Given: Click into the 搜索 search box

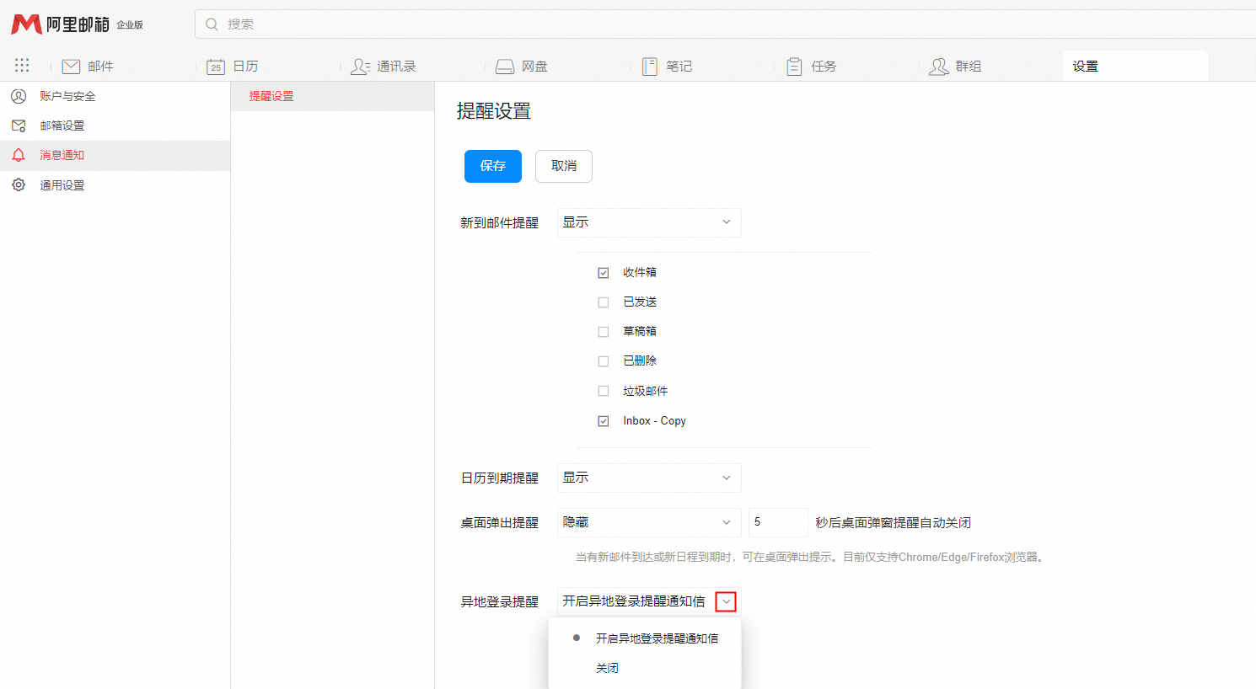Looking at the screenshot, I should click(x=726, y=24).
